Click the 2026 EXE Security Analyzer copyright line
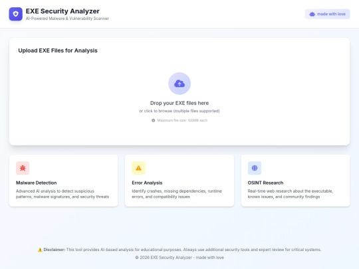This screenshot has width=359, height=269. 179,258
